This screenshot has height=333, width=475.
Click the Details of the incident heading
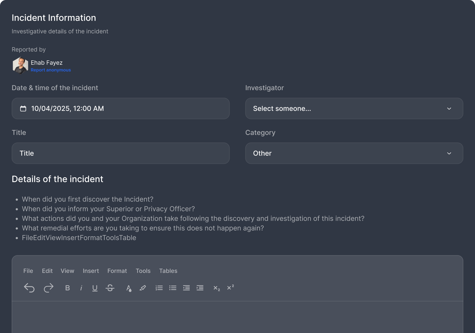[x=57, y=179]
